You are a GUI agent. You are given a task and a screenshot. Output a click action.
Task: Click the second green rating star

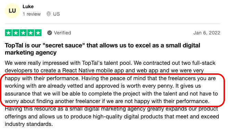[x=16, y=33]
